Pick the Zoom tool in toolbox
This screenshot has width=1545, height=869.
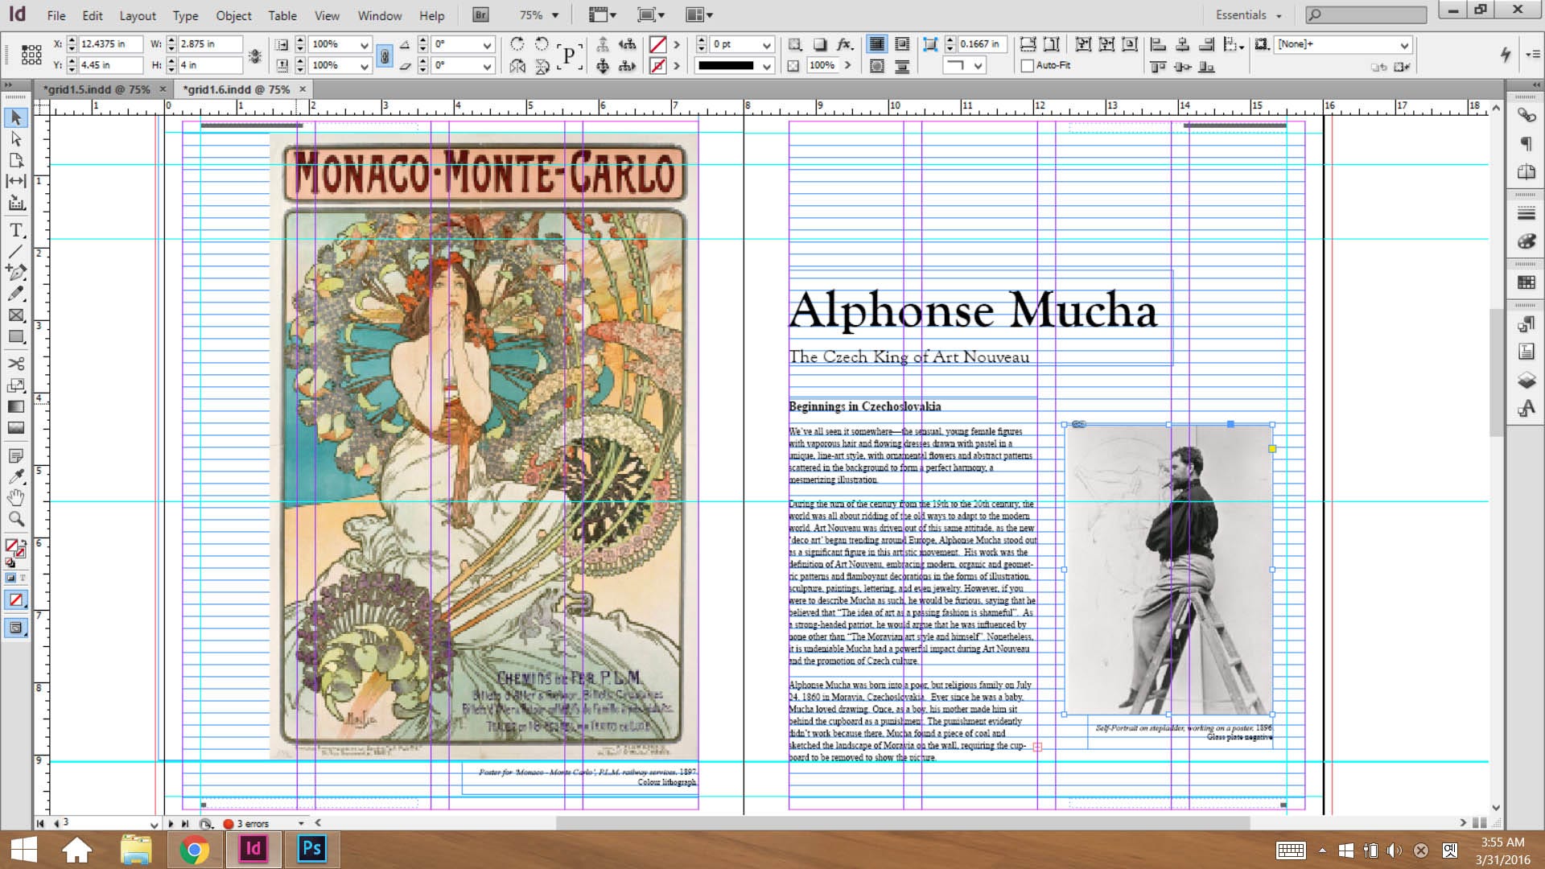tap(16, 519)
